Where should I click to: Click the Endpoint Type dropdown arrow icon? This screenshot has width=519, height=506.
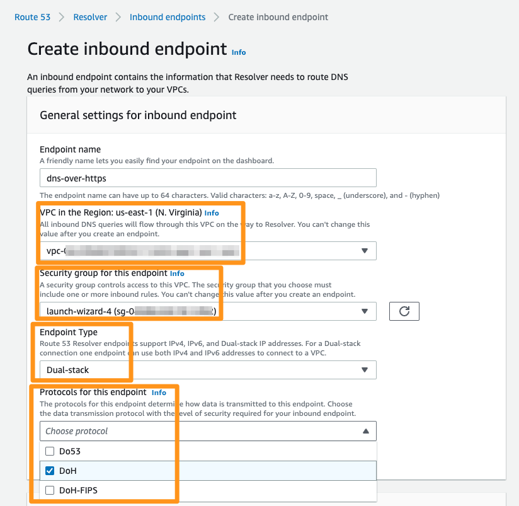[364, 370]
